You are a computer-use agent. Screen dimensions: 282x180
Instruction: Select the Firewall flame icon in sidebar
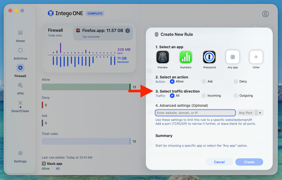[20, 68]
